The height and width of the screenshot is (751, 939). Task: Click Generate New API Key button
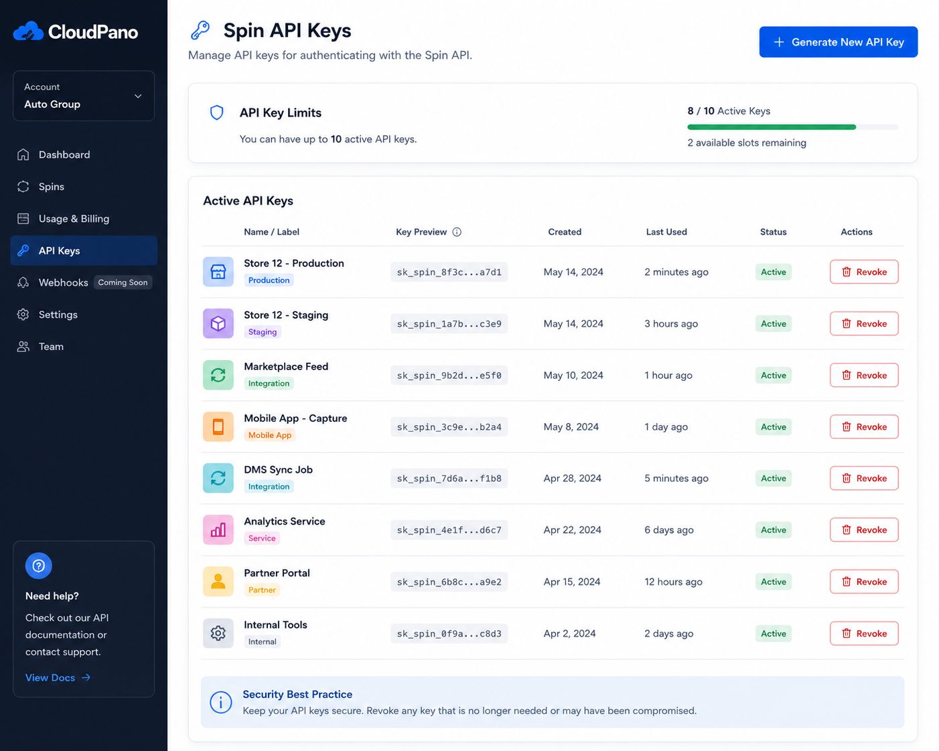point(838,42)
